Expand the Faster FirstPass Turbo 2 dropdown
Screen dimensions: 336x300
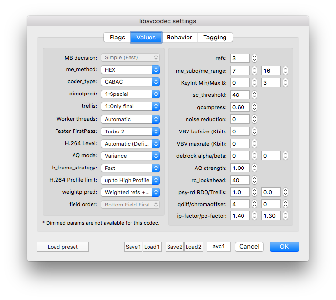[131, 131]
